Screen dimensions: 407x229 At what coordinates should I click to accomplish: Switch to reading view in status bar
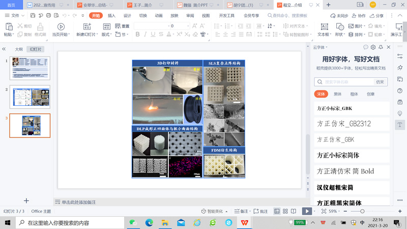(294, 211)
